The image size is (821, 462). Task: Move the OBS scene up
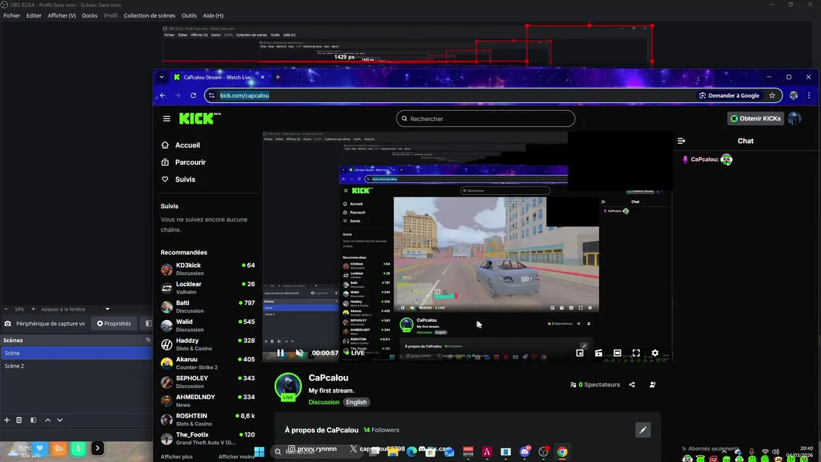pyautogui.click(x=47, y=420)
